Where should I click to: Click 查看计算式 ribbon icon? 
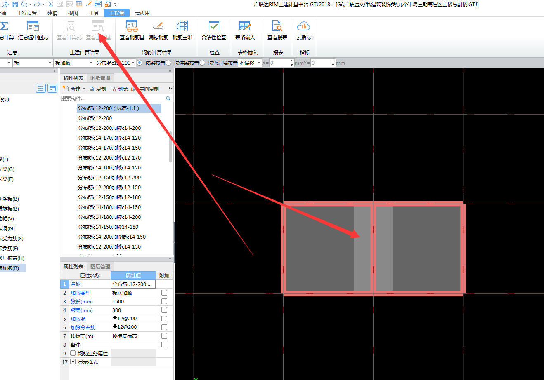pyautogui.click(x=69, y=26)
